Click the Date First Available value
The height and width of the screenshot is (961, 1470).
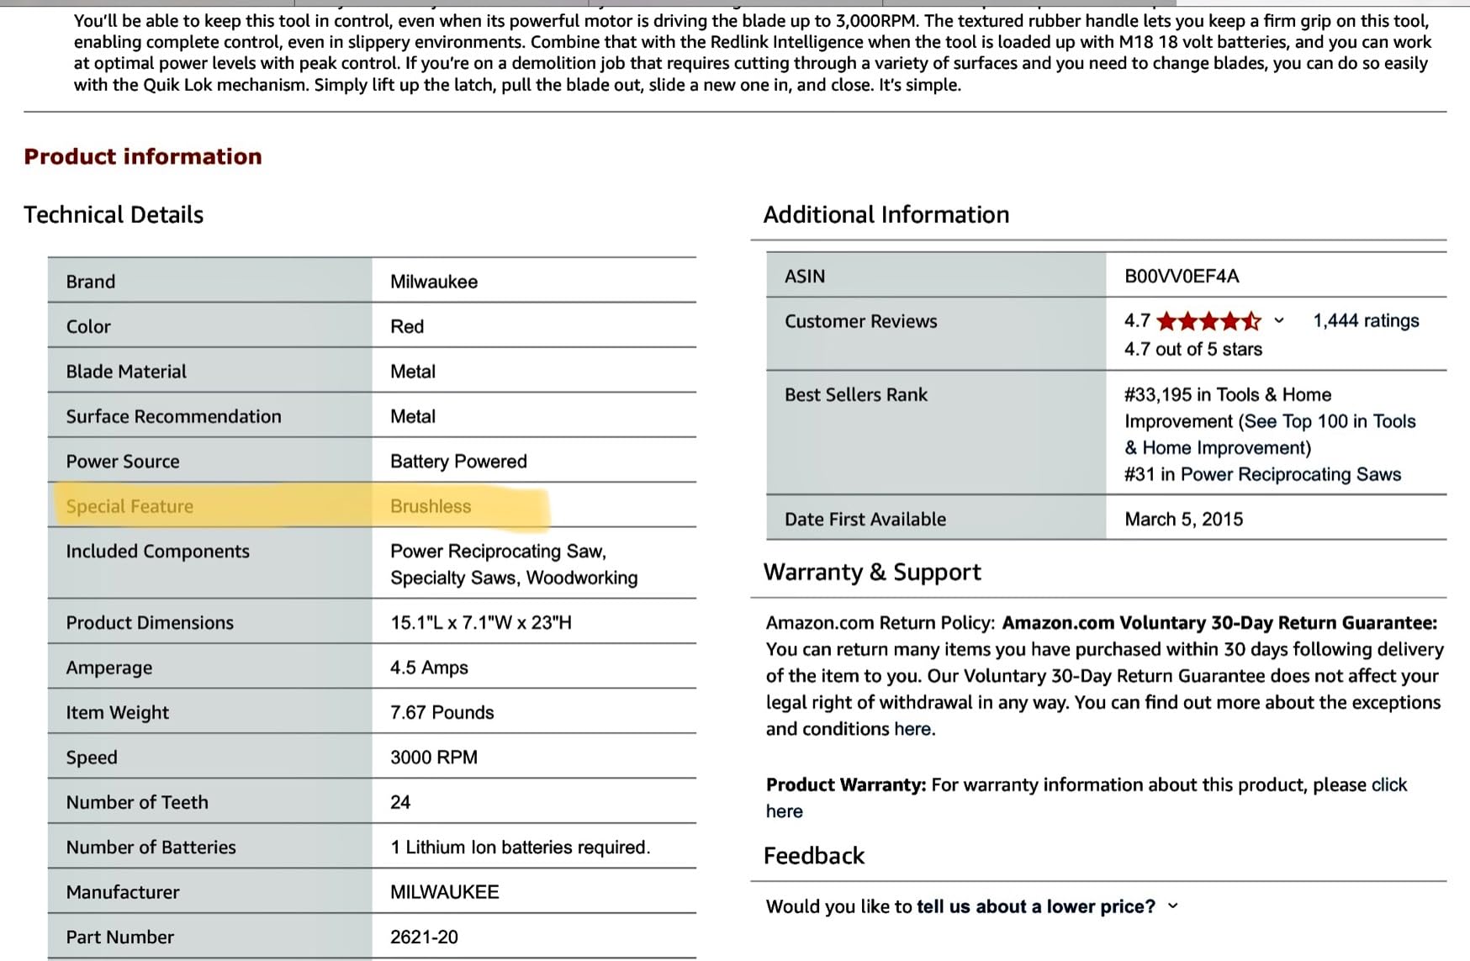(x=1184, y=519)
